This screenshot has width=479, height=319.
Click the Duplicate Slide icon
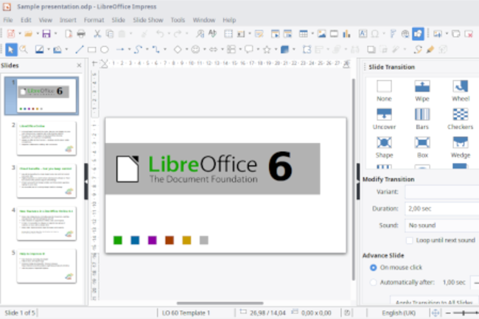(455, 34)
